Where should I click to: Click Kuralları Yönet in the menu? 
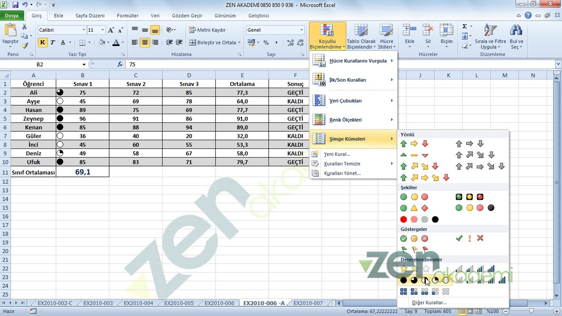(353, 173)
